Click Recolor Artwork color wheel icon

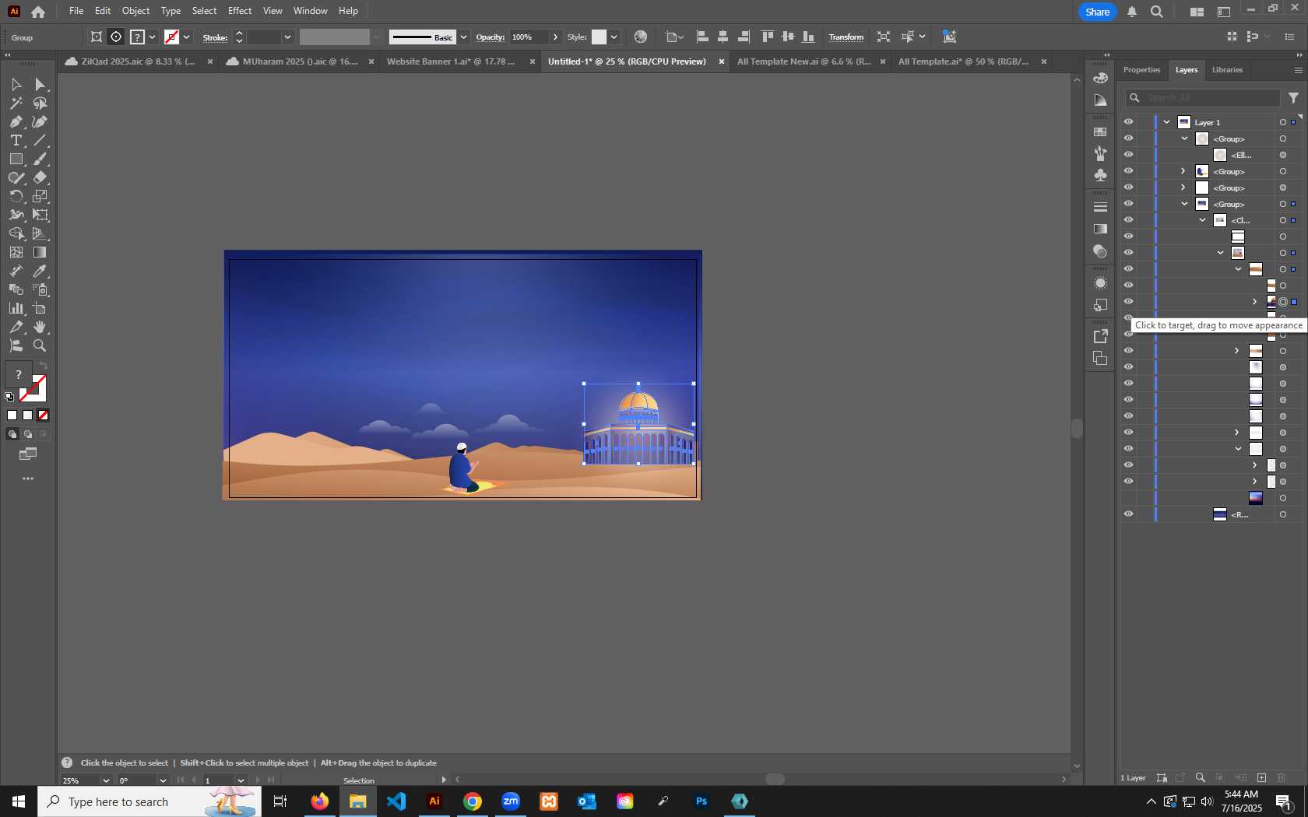tap(641, 37)
